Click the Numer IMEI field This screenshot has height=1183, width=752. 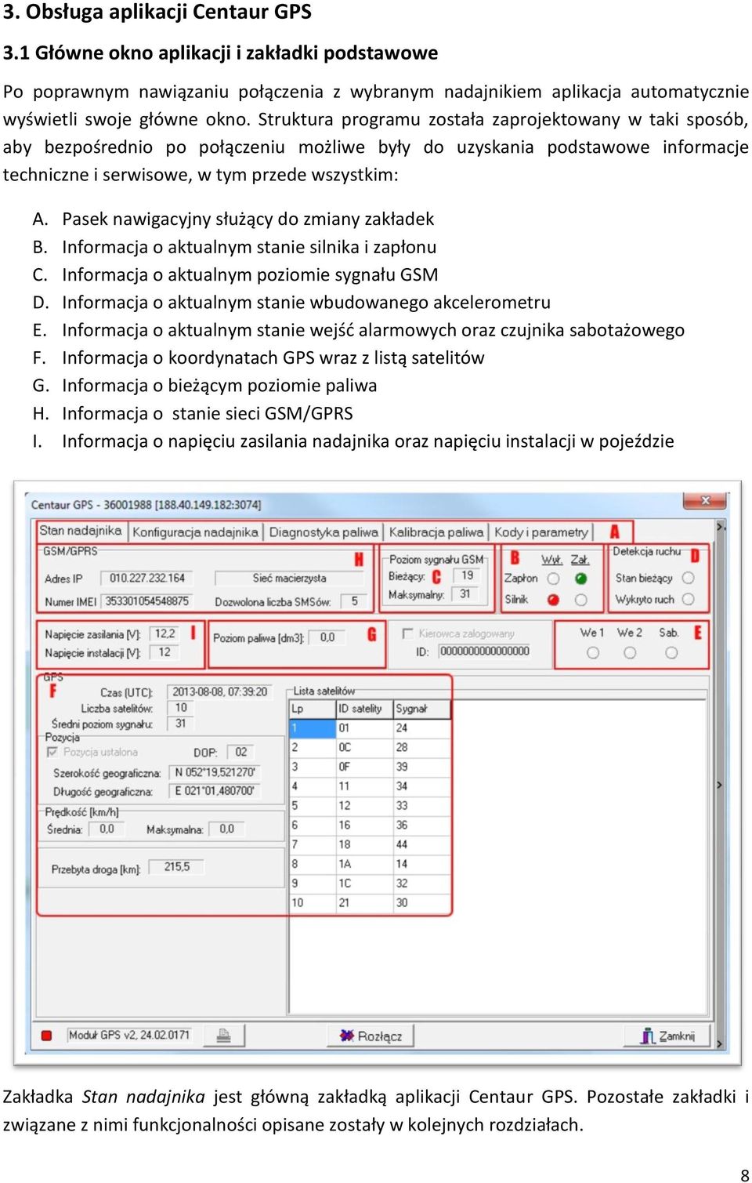(x=146, y=601)
